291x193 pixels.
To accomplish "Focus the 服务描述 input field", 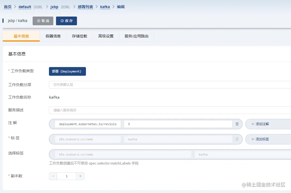I will click(170, 110).
